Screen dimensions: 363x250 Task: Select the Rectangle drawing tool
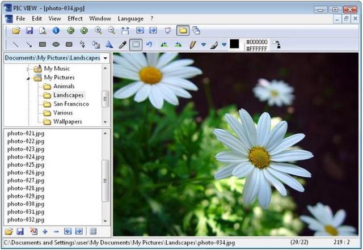43,44
